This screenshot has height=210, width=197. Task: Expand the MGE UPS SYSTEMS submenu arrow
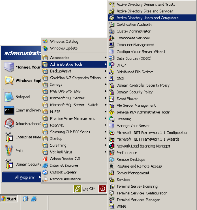point(105,91)
